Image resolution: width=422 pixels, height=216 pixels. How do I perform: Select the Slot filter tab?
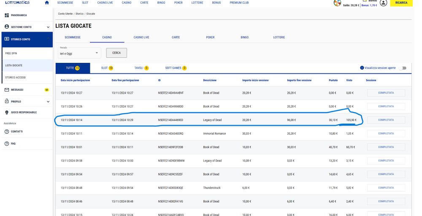[x=107, y=68]
